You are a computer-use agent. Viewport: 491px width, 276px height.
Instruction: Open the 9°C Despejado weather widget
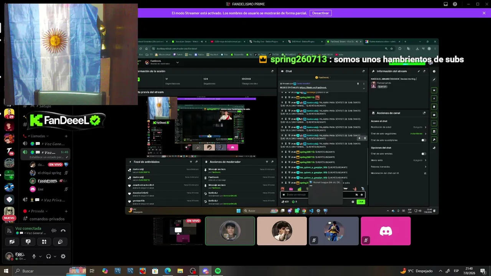pos(416,271)
